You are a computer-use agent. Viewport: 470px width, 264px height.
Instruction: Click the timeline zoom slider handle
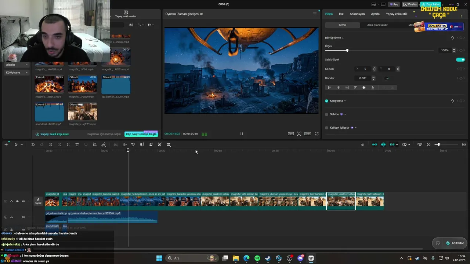438,144
